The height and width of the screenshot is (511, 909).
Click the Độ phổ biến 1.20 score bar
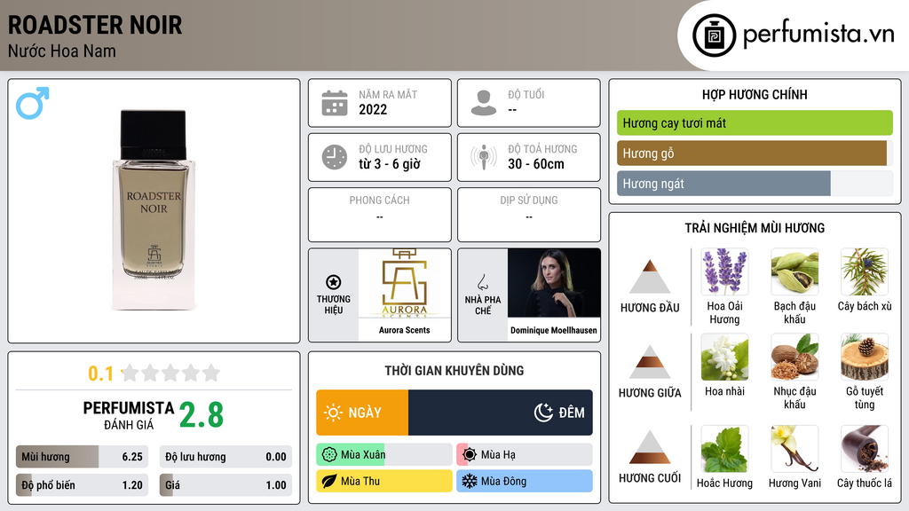click(82, 485)
